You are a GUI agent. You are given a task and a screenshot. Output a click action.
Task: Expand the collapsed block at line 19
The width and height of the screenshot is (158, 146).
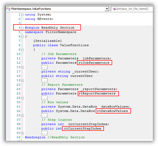[x=23, y=80]
